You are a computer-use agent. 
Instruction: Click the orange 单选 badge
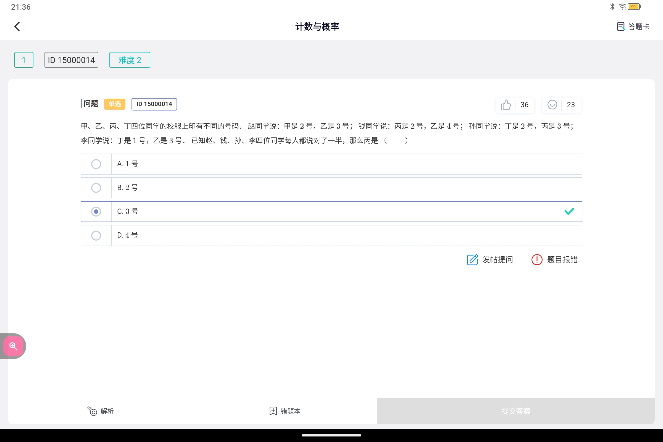[115, 104]
